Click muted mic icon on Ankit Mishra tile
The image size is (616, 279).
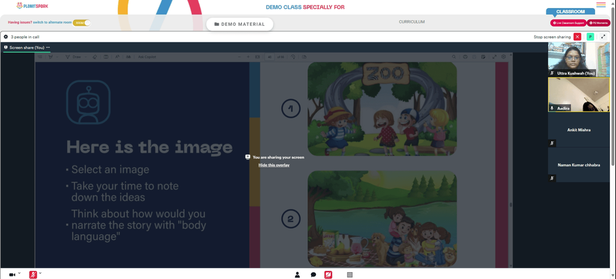click(x=552, y=143)
